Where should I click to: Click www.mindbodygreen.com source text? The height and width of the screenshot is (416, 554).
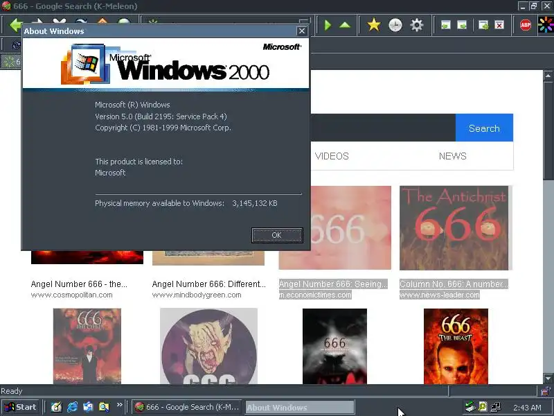(197, 295)
